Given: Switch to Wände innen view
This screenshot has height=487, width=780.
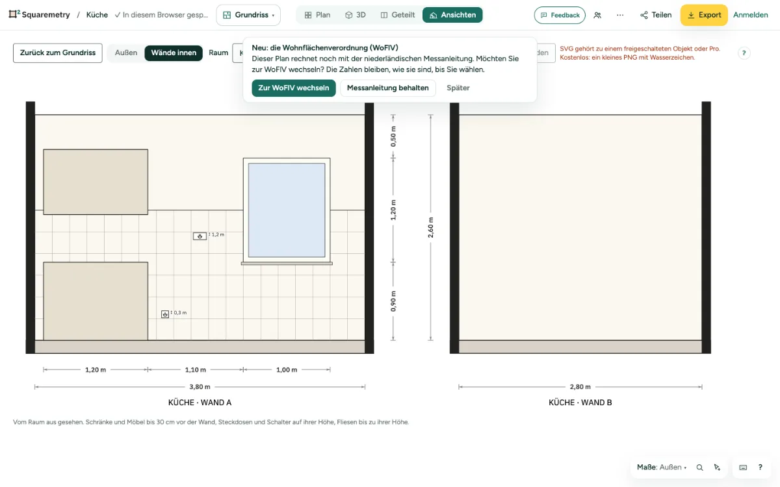Looking at the screenshot, I should click(x=174, y=53).
